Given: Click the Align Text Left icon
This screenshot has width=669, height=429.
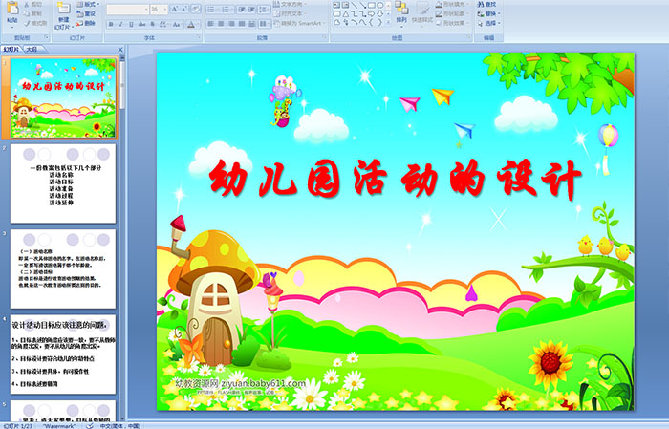Looking at the screenshot, I should [x=210, y=24].
